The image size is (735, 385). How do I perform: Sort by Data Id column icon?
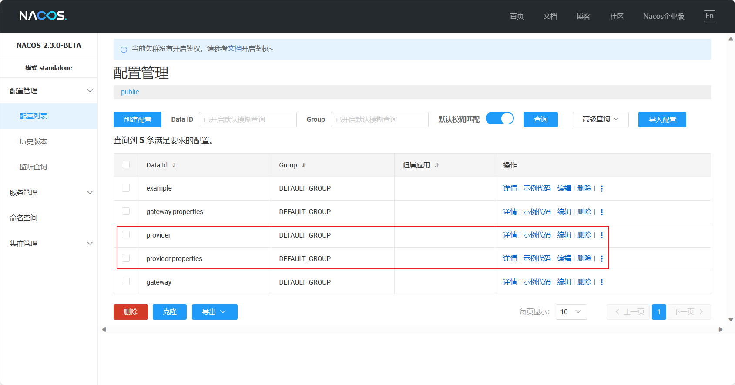click(175, 165)
